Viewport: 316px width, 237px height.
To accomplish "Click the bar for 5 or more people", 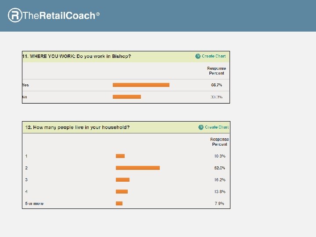I will (119, 203).
